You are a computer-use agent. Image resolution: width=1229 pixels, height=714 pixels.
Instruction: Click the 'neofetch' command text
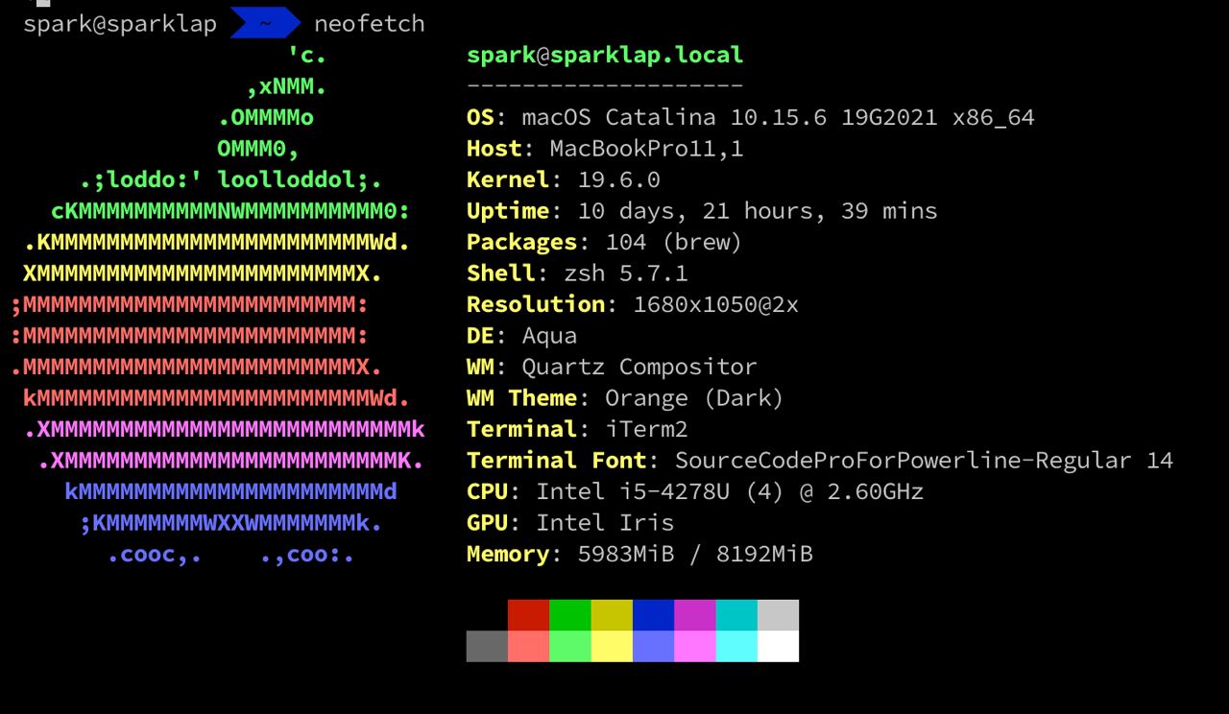point(370,24)
